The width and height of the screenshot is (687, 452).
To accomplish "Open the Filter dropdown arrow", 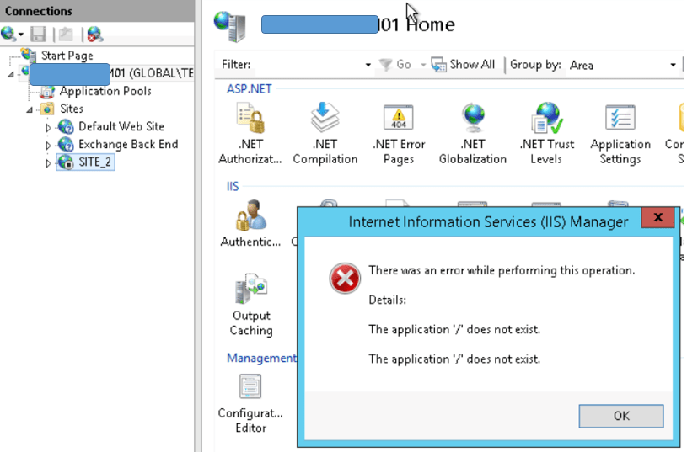I will [368, 65].
